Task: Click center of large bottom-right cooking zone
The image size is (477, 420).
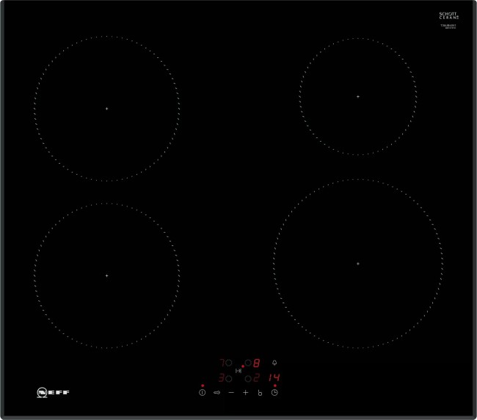Action: [358, 263]
